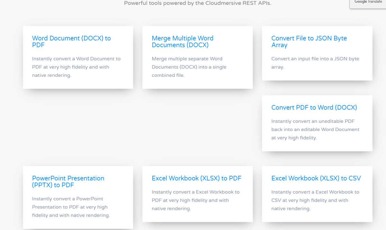
Task: Click text 'Instantly convert a Word Document to'
Action: pyautogui.click(x=76, y=59)
